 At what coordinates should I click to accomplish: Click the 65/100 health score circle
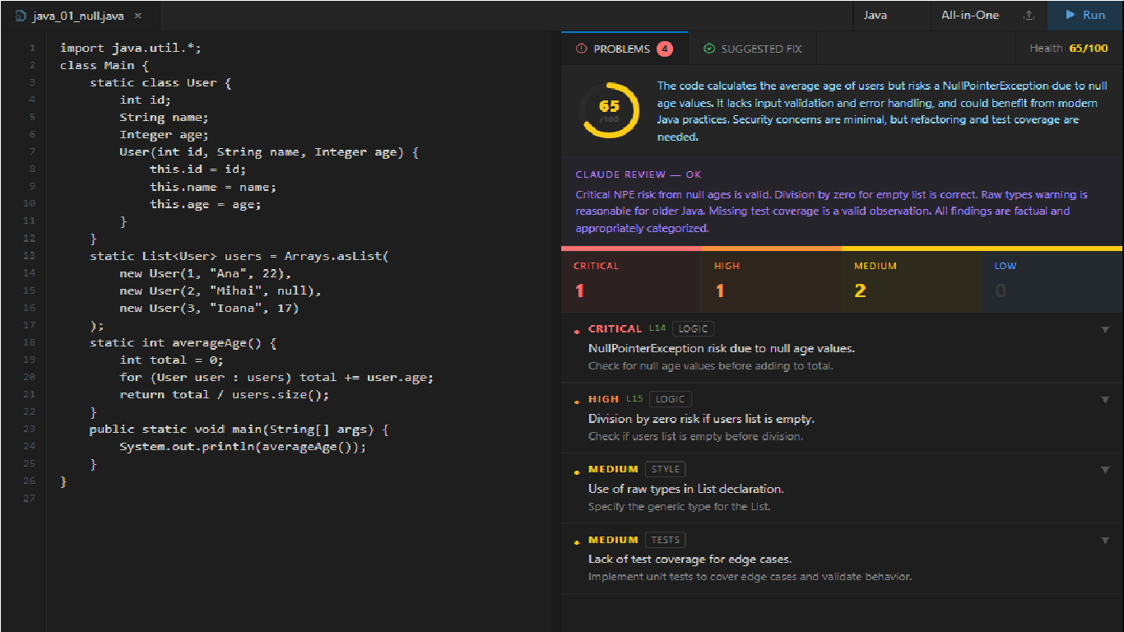[609, 109]
